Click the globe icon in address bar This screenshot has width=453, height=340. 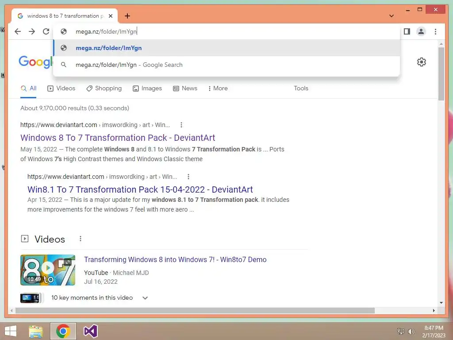click(64, 31)
